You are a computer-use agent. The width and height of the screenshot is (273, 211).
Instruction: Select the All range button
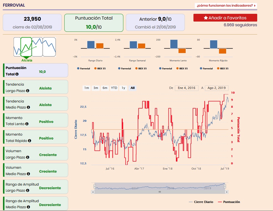click(x=132, y=88)
